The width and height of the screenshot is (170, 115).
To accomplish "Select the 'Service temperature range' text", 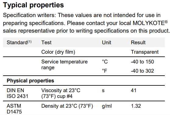I will [64, 65].
